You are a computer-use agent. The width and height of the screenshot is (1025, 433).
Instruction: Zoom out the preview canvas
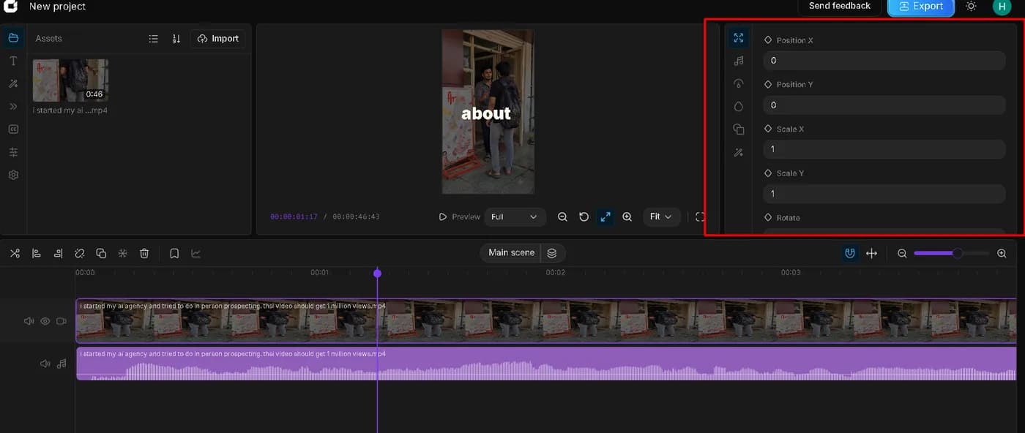coord(562,217)
